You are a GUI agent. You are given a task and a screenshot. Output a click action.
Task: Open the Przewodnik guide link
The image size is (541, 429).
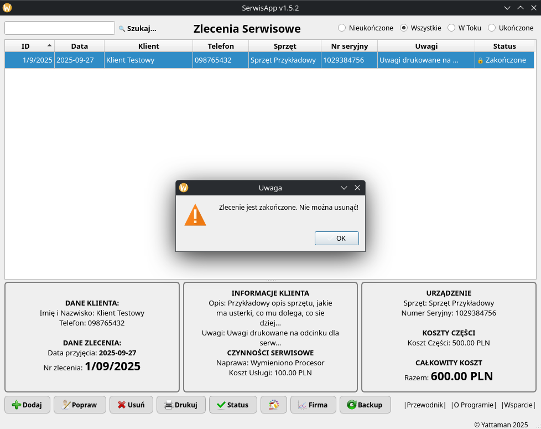(x=425, y=405)
